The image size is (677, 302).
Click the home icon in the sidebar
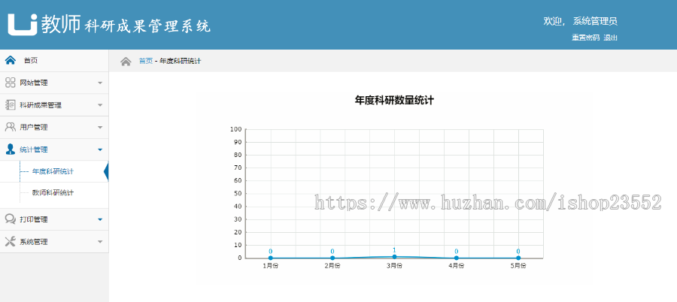11,60
